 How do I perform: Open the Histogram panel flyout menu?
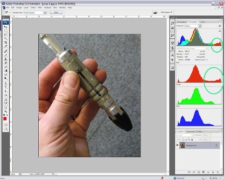click(221, 22)
